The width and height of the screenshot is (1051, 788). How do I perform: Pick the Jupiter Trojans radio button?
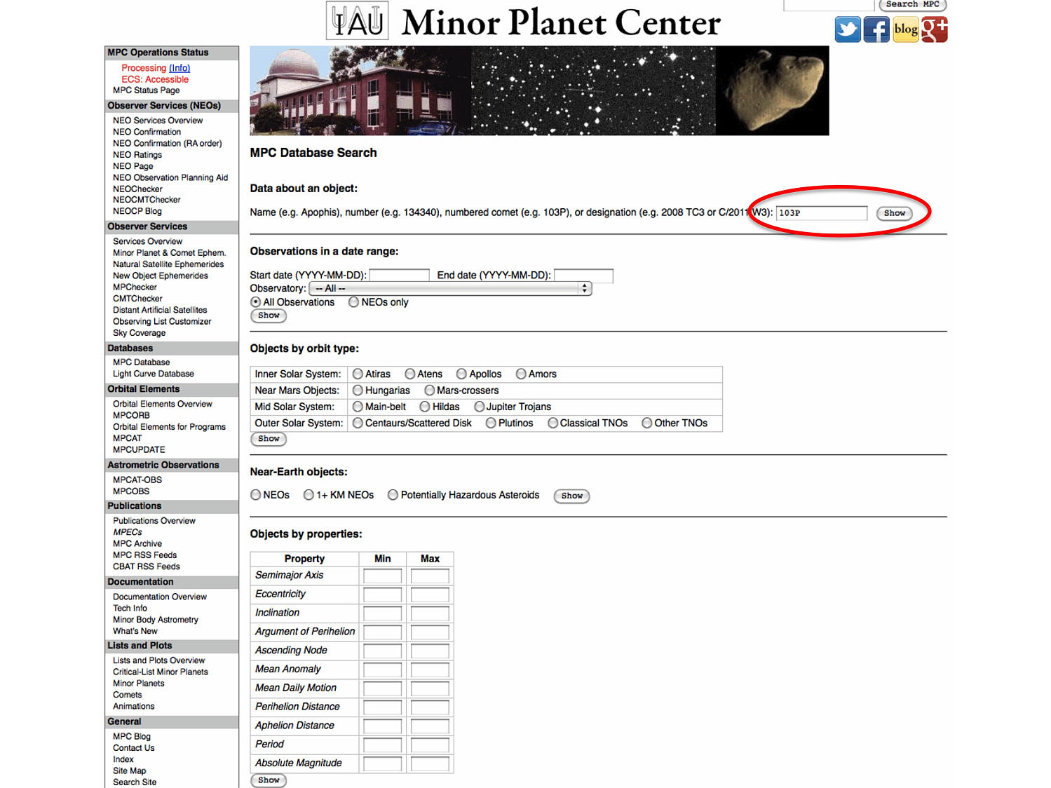click(480, 407)
